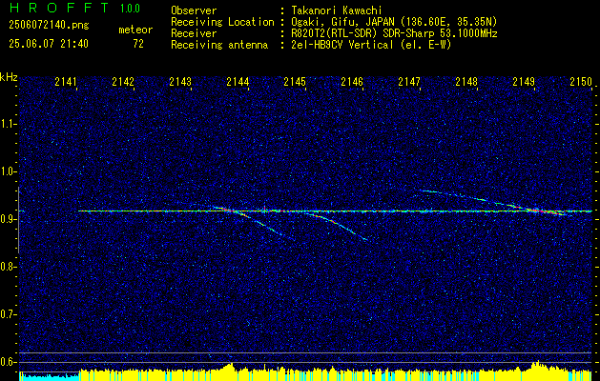600x381 pixels.
Task: Click the Observer name Takanori Kawachi
Action: tap(337, 11)
